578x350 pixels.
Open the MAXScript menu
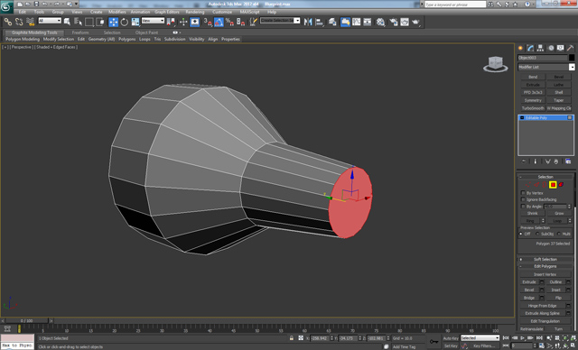point(249,12)
